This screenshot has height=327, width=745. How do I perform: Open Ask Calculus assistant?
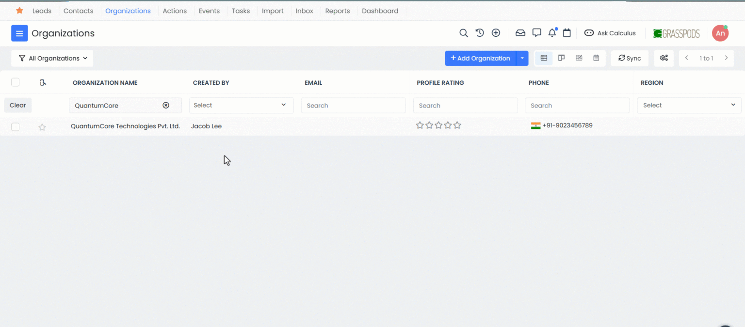[x=610, y=33]
